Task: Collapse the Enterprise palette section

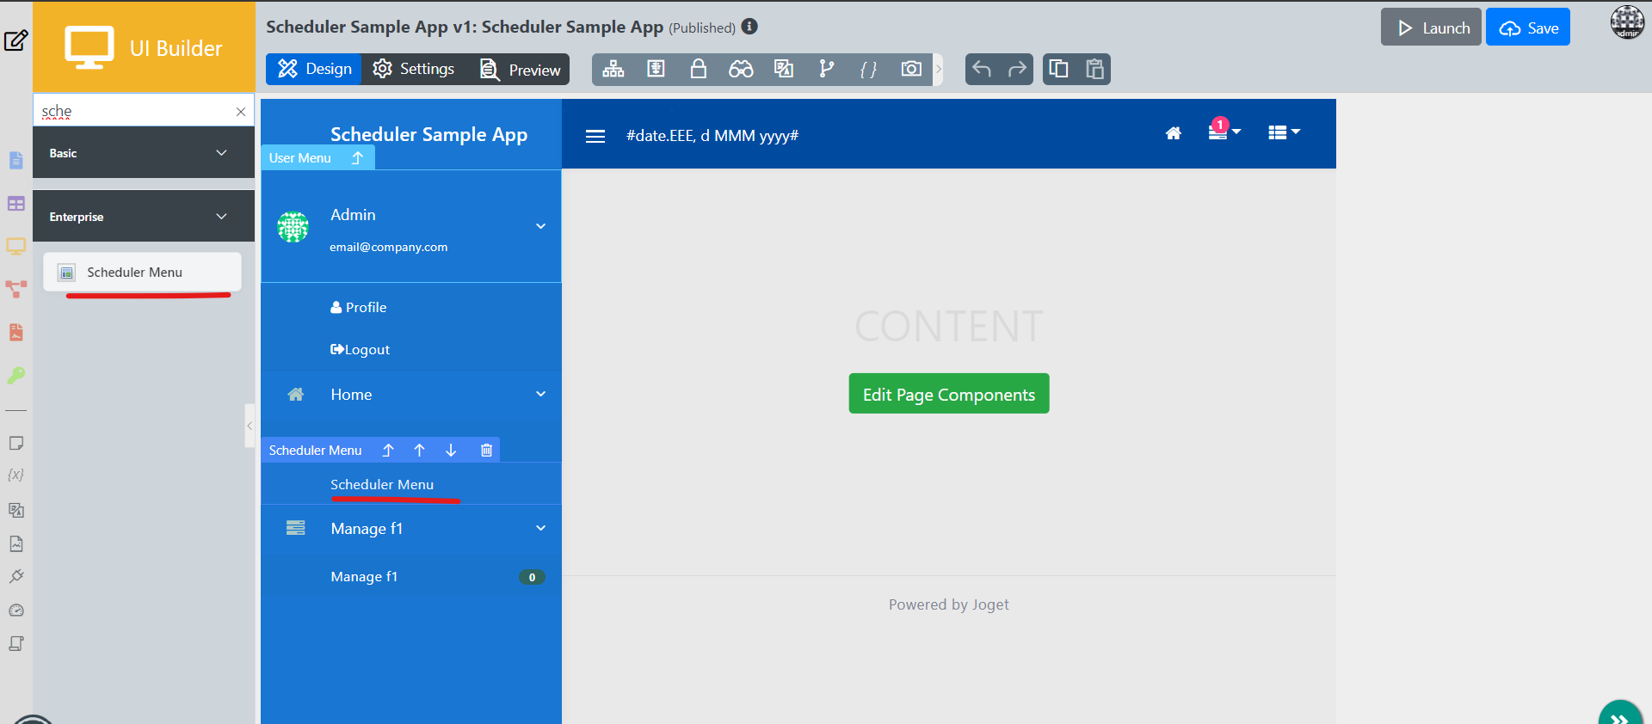Action: tap(144, 217)
